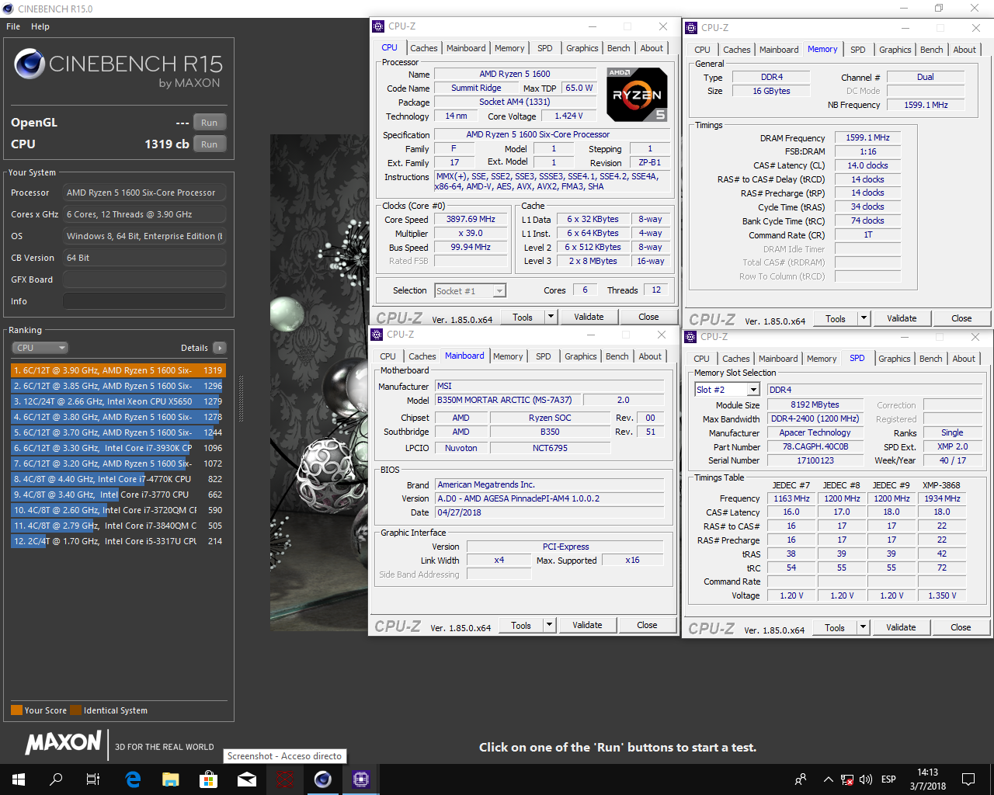Click the AMD Ryzen 5 1600 Name field
Screen dimensions: 994x795
tap(515, 75)
